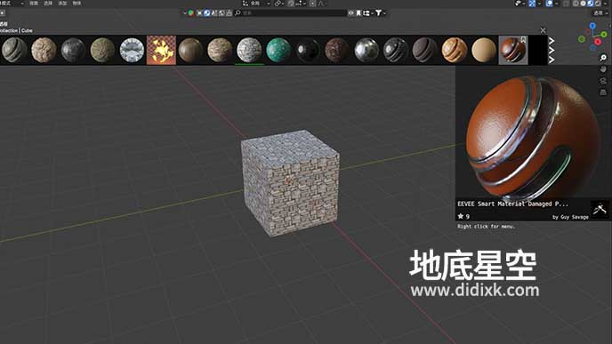Screen dimensions: 612x344
Task: Click the BlenderKit logo icon
Action: click(x=191, y=12)
